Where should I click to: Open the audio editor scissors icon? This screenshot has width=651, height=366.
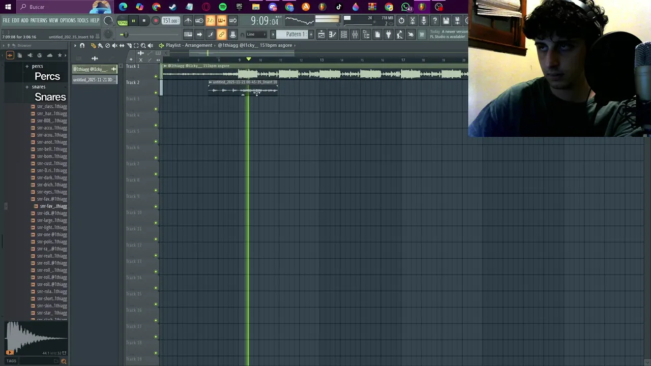412,20
